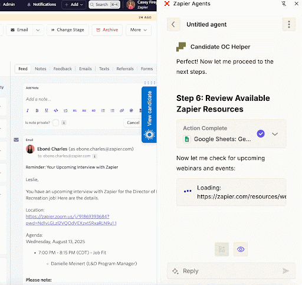
Task: Click Casey's profile avatar in top bar
Action: [x=131, y=5]
